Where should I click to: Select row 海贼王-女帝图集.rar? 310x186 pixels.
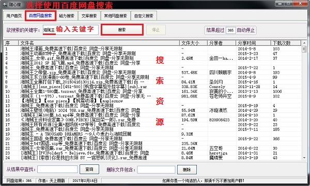coord(152,148)
